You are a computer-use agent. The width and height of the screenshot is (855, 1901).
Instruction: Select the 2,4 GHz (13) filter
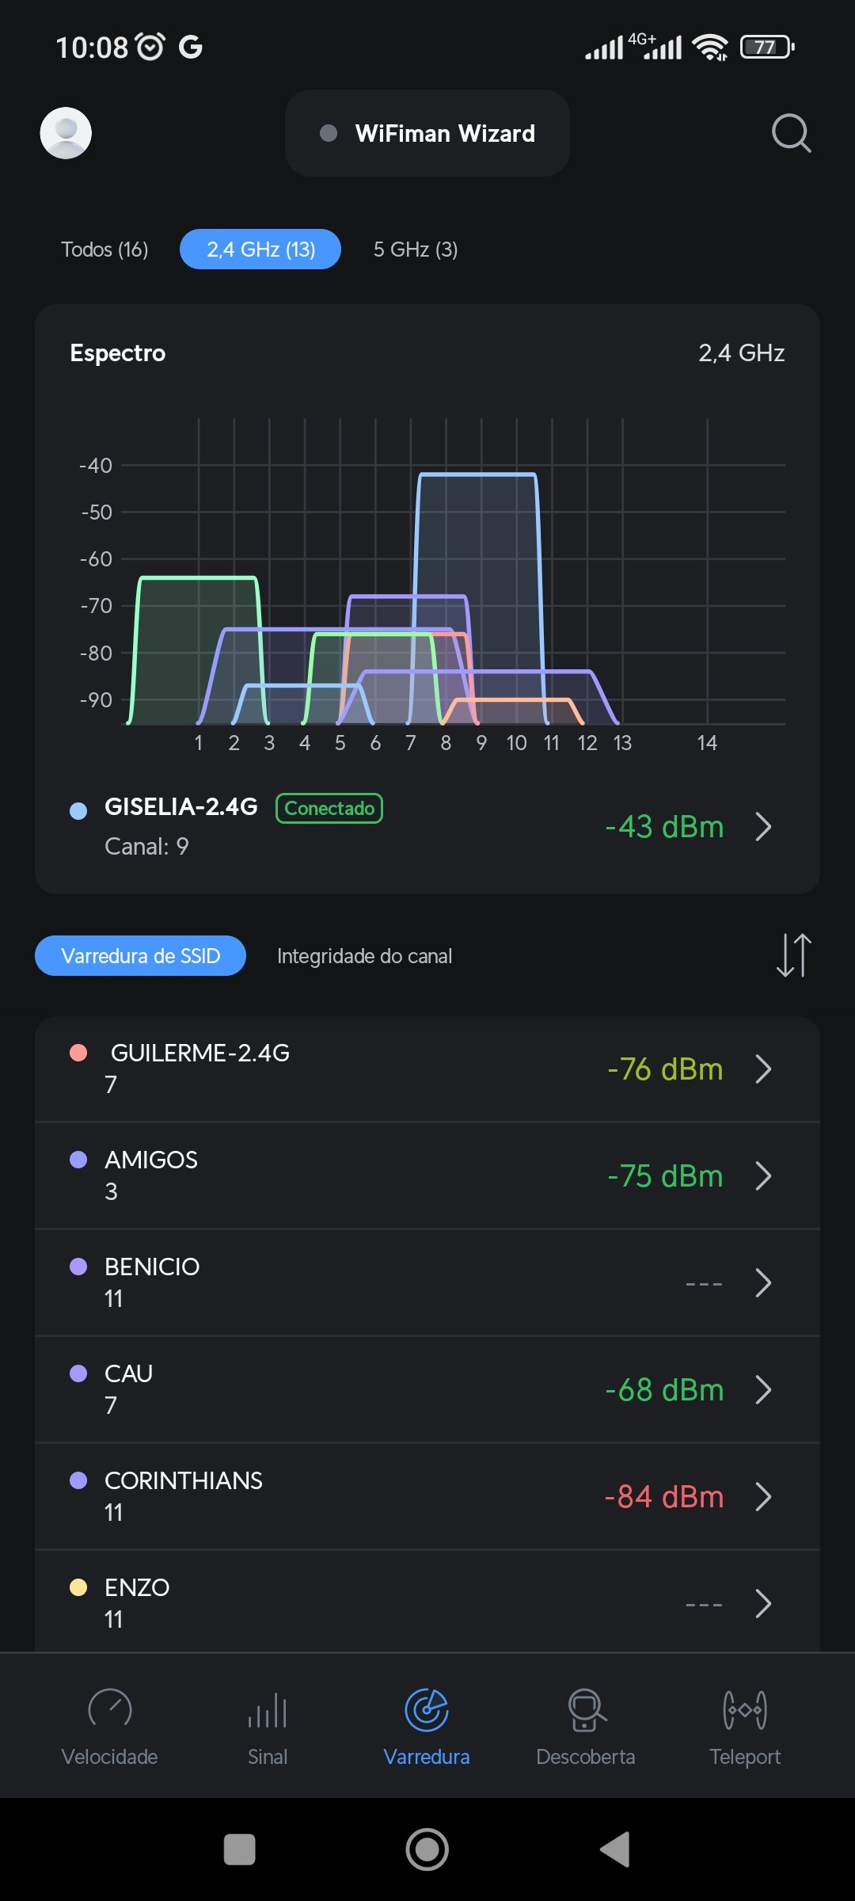click(x=260, y=250)
